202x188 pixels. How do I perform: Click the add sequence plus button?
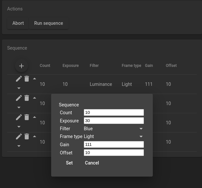point(22,66)
